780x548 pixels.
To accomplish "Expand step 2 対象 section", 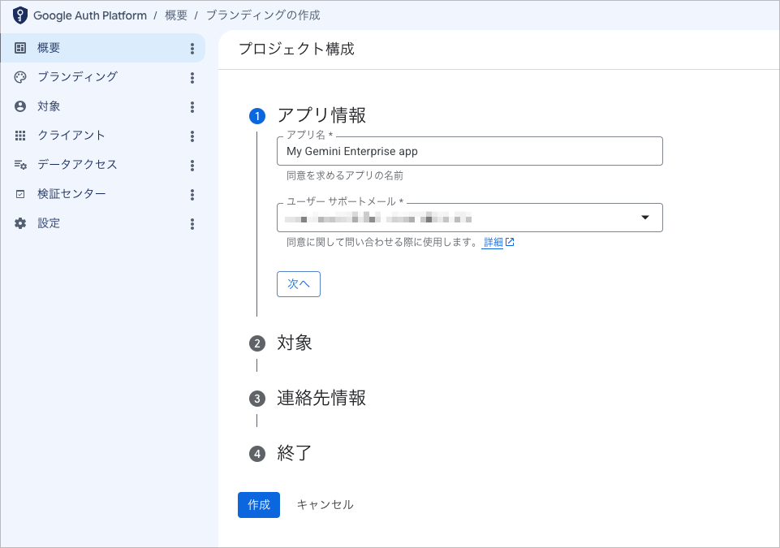I will click(x=281, y=343).
